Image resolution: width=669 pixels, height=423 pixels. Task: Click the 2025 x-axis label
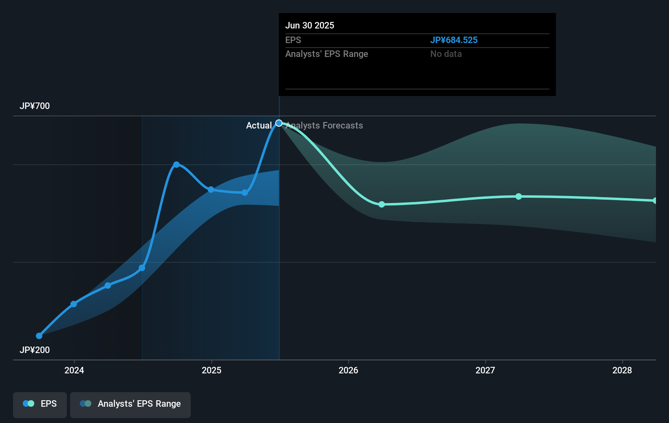tap(211, 370)
